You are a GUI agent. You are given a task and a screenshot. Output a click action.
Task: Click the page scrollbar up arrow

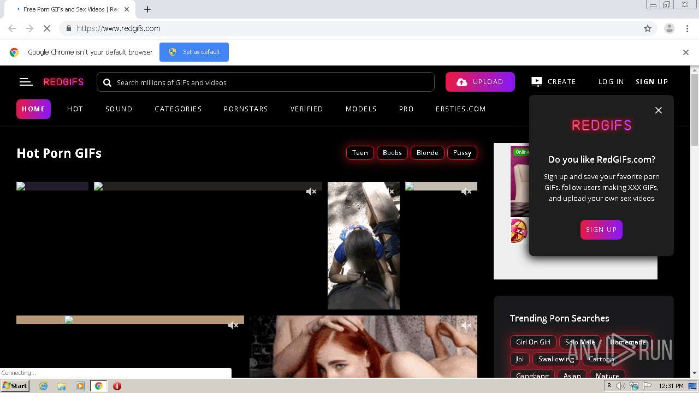point(695,70)
